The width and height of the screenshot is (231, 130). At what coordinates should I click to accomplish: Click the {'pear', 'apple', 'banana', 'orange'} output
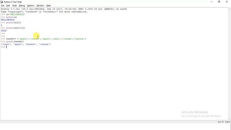(26, 44)
